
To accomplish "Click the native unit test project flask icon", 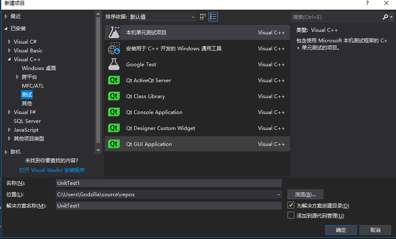I will click(114, 32).
